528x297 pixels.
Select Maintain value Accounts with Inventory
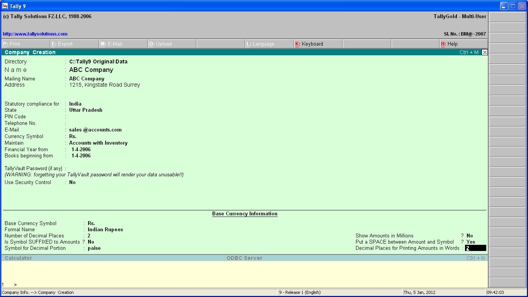point(98,143)
